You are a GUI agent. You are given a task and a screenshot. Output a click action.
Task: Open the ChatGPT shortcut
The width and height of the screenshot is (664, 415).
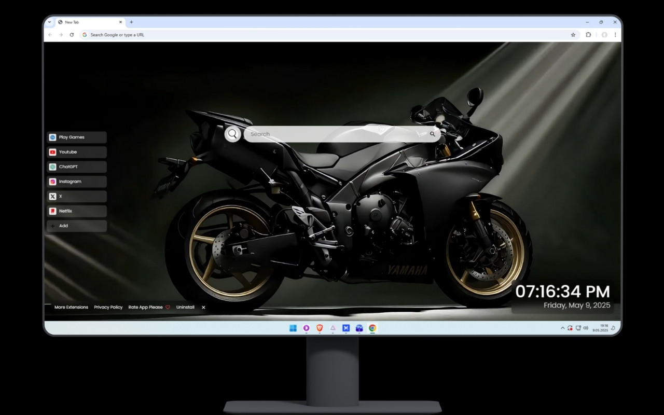[77, 167]
